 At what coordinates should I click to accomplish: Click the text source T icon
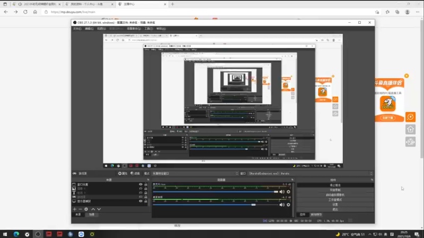click(x=74, y=193)
